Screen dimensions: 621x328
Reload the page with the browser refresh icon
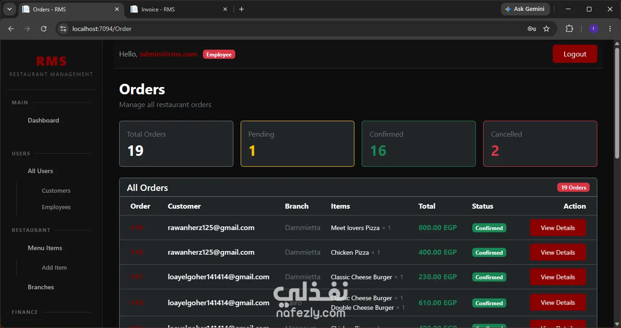tap(44, 29)
